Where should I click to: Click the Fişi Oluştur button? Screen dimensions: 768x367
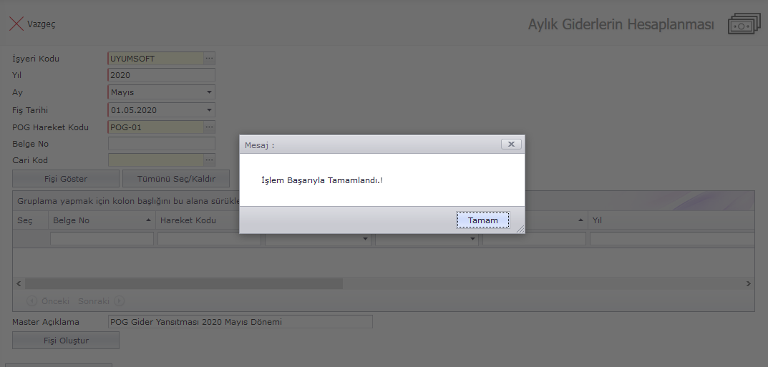click(x=66, y=341)
